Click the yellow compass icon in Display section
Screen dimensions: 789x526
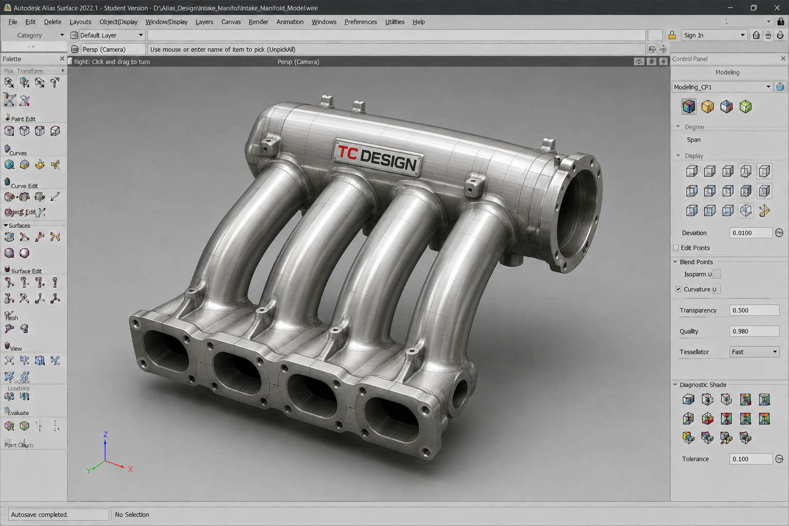click(x=764, y=210)
